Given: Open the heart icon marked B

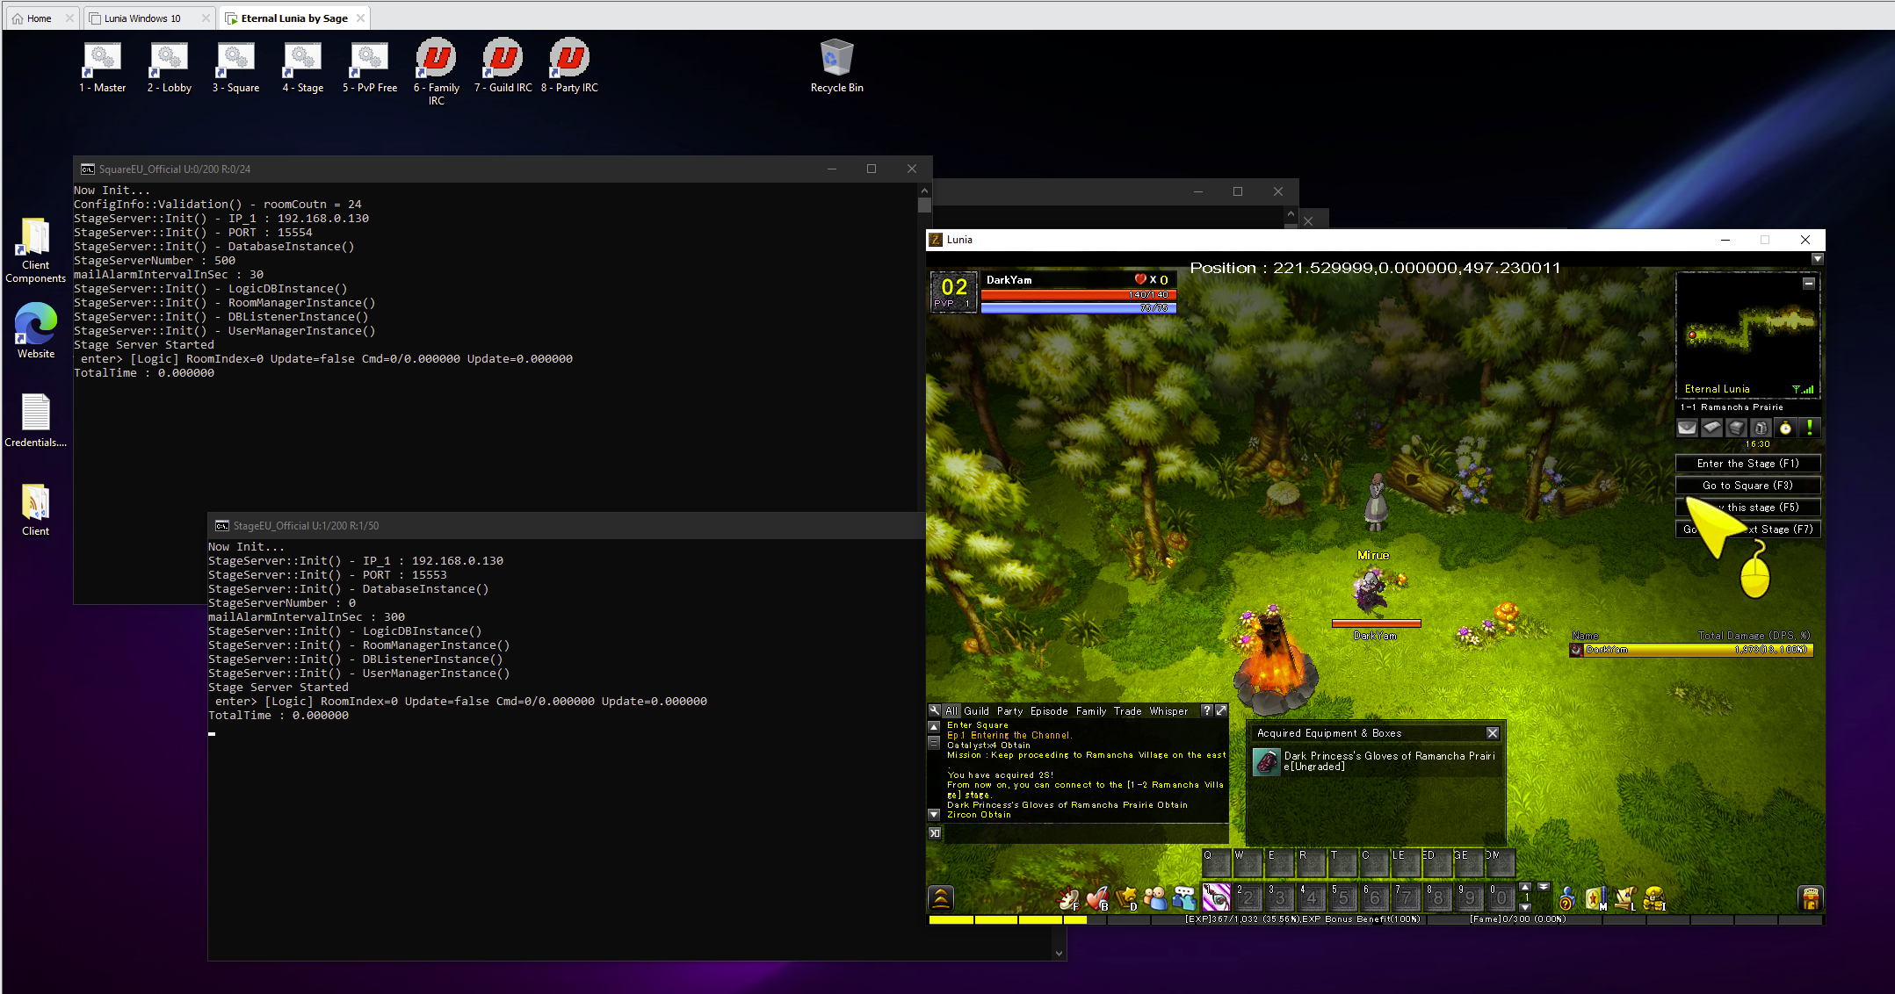Looking at the screenshot, I should click(1097, 898).
